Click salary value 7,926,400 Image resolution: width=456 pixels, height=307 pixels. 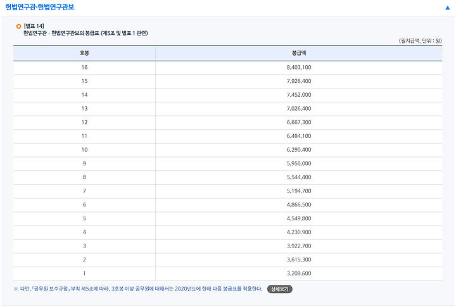(299, 81)
